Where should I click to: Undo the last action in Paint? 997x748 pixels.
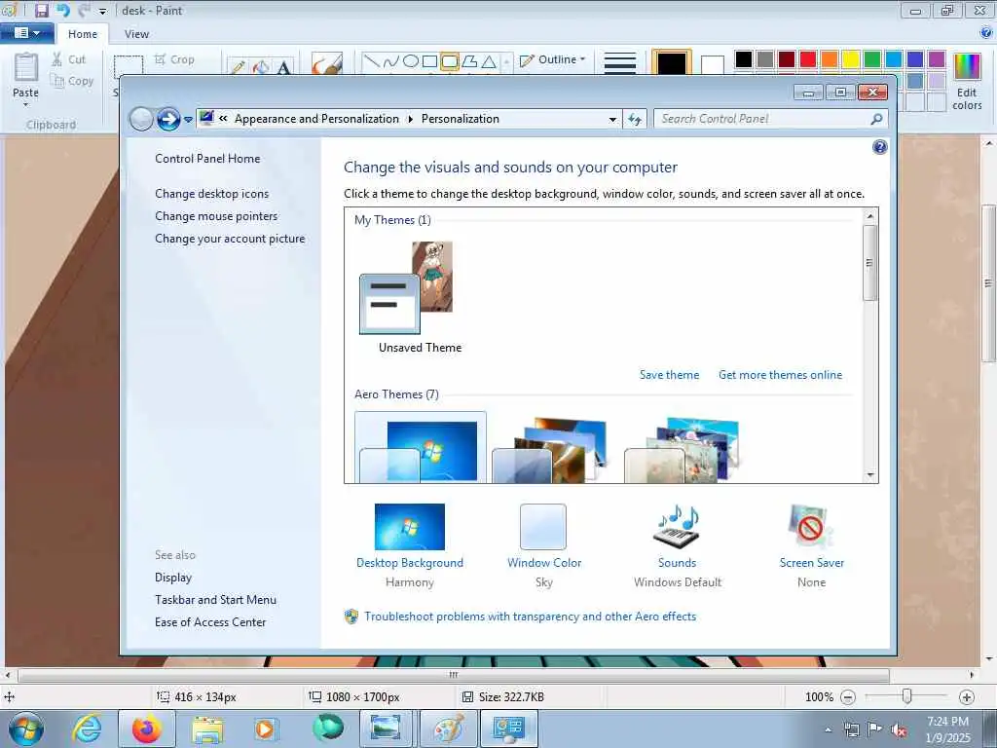(x=62, y=10)
